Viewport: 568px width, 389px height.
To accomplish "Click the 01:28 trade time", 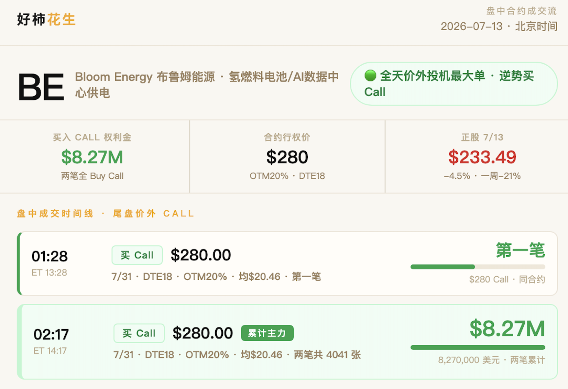I will point(50,256).
